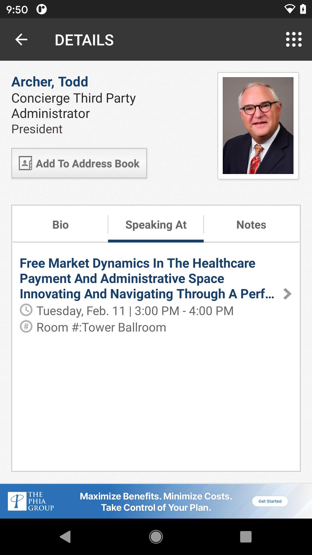Click the contact card icon on address button
The image size is (312, 555).
click(25, 163)
